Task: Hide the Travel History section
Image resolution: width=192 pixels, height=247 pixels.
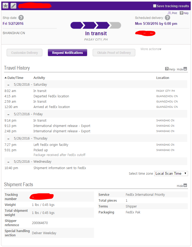Action: tap(185, 69)
